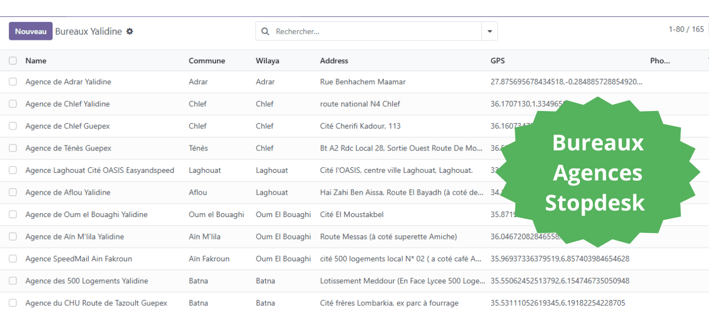The height and width of the screenshot is (327, 709).
Task: Click the GPS column header
Action: coord(497,61)
